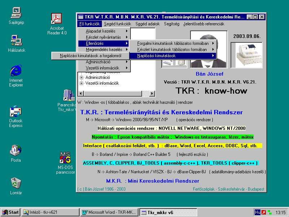Click the TKR : know-how heading
This screenshot has height=217, width=289.
pos(211,91)
